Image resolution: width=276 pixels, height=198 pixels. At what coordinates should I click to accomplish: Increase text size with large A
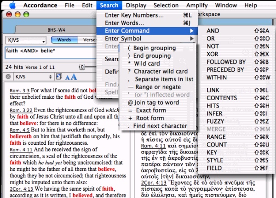coord(74,77)
